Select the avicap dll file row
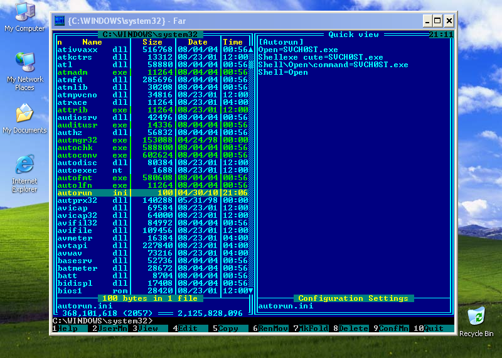 click(152, 208)
